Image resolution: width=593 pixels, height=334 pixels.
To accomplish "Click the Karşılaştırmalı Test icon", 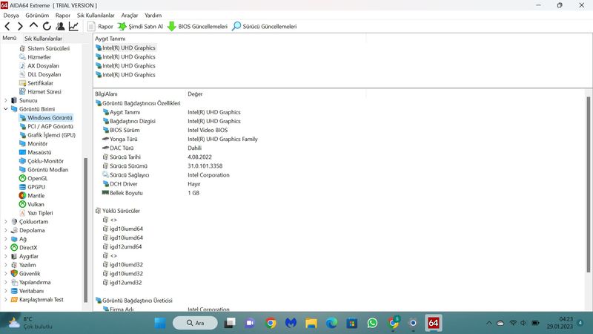I will point(14,300).
